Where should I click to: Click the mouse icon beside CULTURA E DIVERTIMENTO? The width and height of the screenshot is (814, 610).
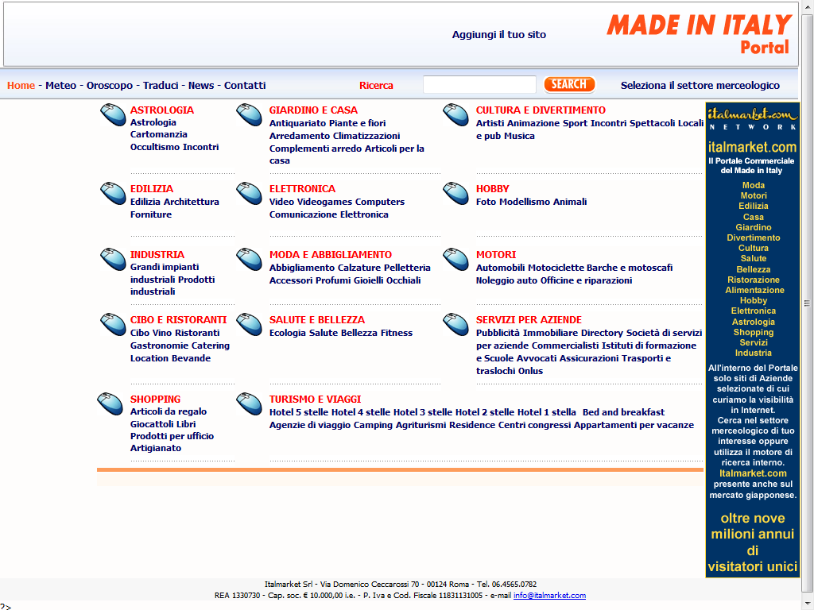tap(455, 114)
